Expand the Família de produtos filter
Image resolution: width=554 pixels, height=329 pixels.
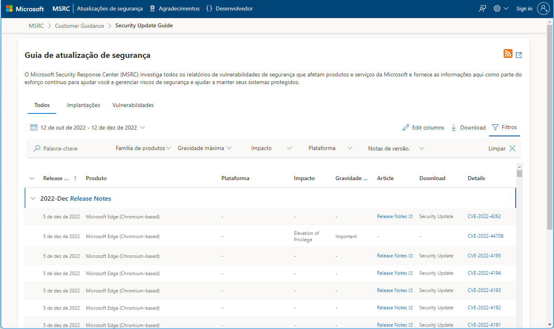point(143,148)
